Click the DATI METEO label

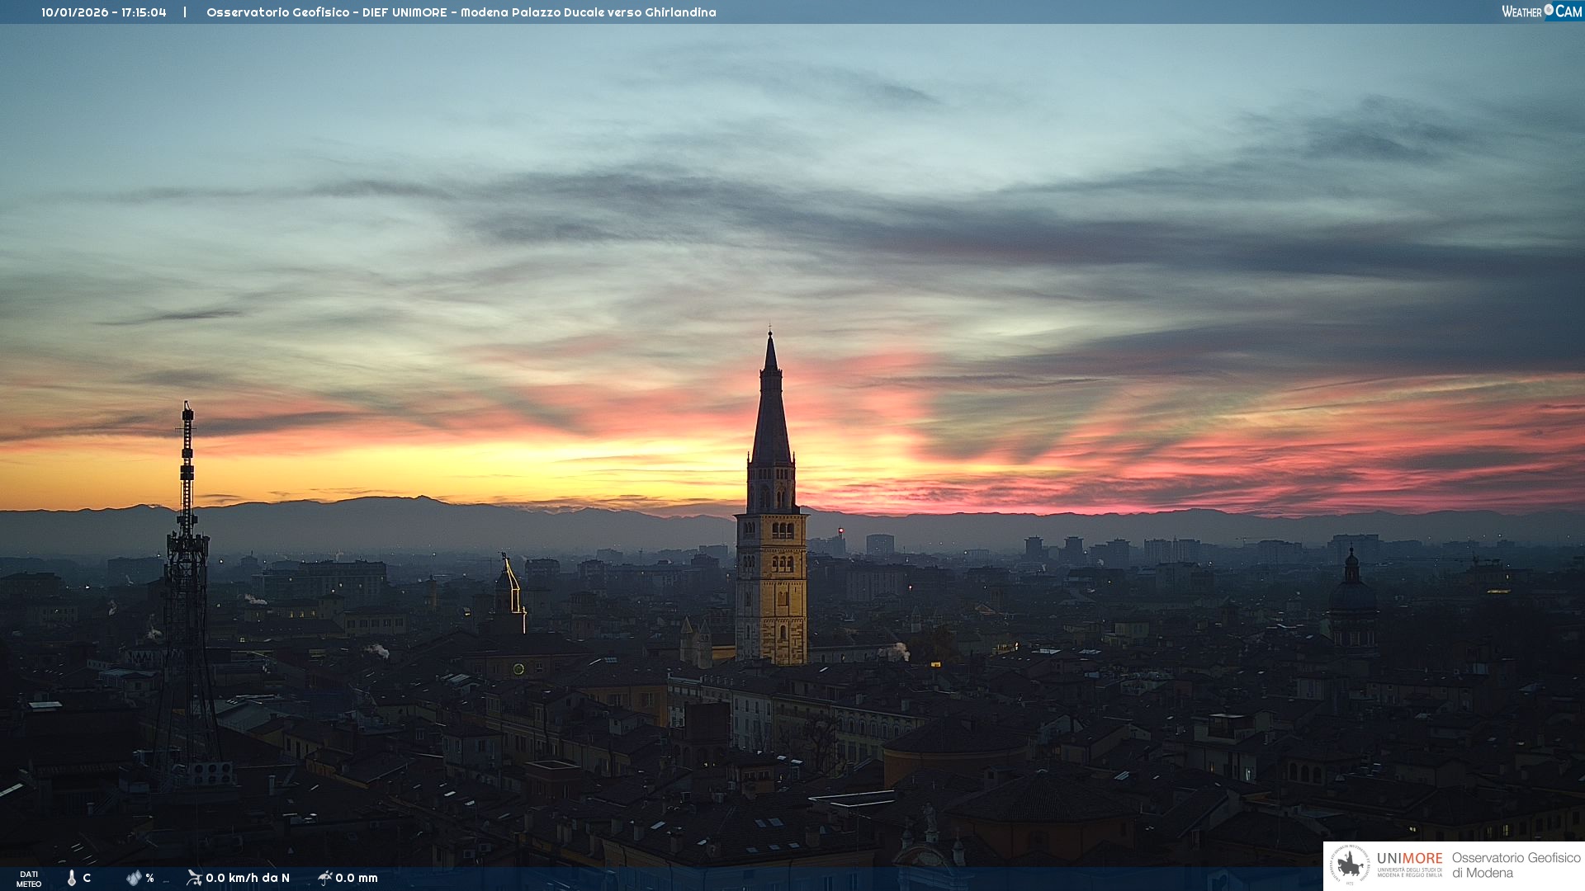click(x=29, y=879)
